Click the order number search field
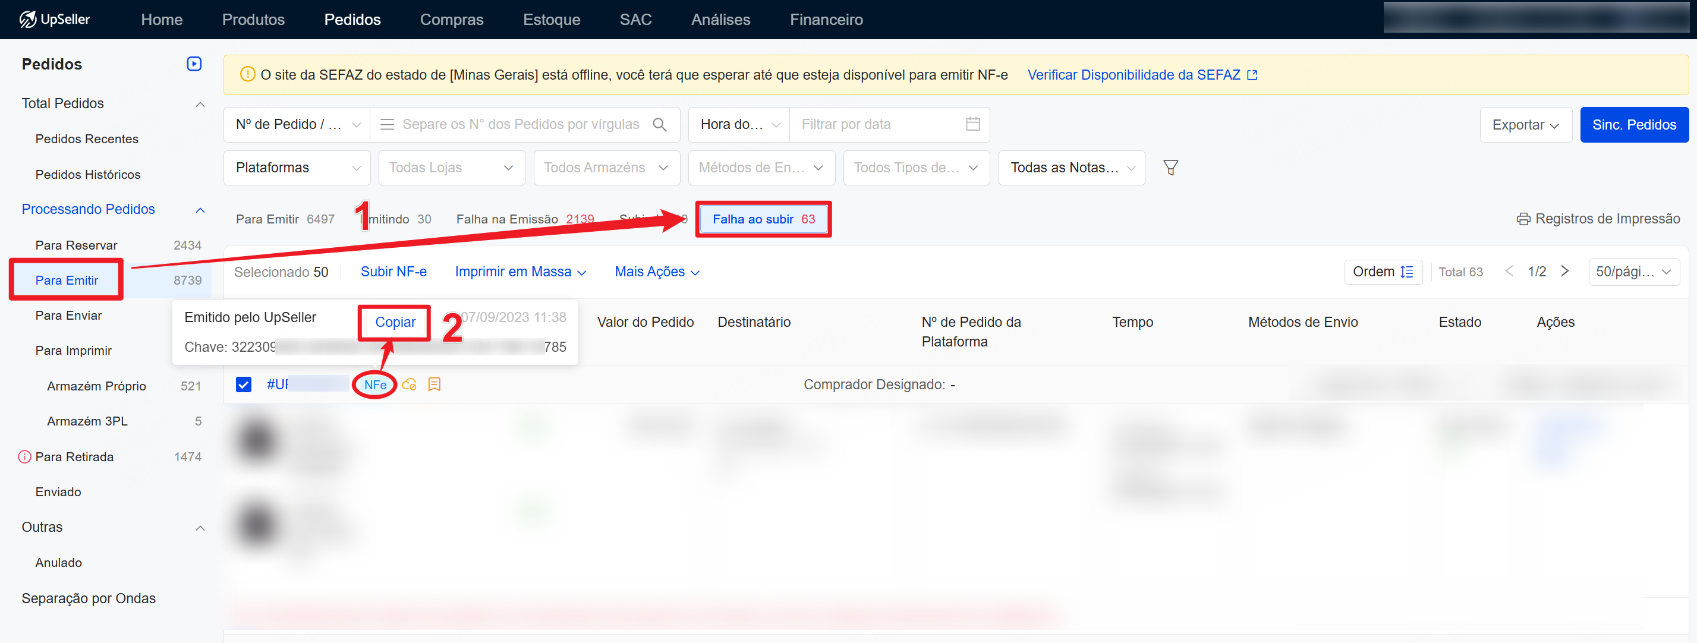This screenshot has height=643, width=1697. [x=521, y=125]
